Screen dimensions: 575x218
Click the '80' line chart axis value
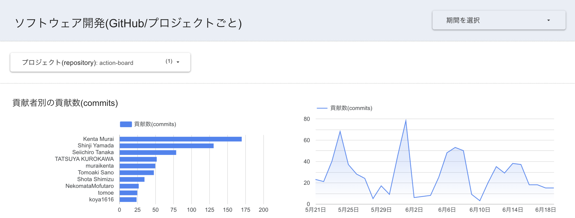[307, 119]
